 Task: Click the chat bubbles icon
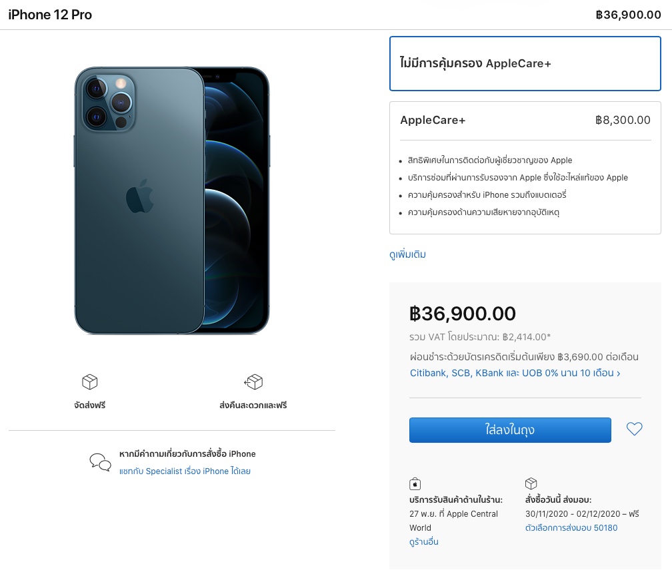pos(101,462)
